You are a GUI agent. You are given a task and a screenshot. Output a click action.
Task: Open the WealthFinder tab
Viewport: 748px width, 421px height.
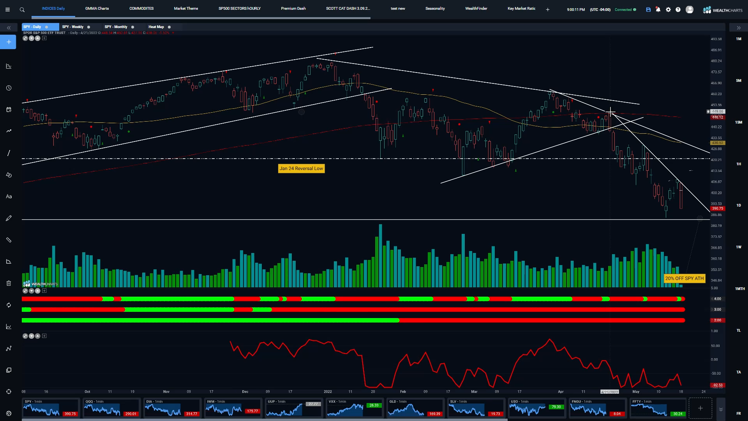[476, 9]
